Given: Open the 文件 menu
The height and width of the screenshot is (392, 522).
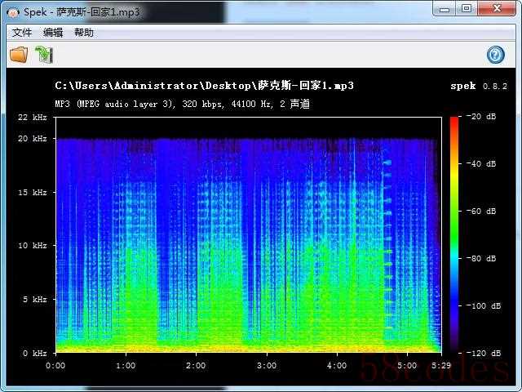Looking at the screenshot, I should [x=22, y=33].
